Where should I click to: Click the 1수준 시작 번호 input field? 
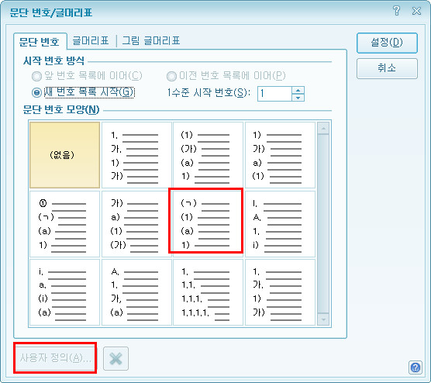pyautogui.click(x=274, y=94)
